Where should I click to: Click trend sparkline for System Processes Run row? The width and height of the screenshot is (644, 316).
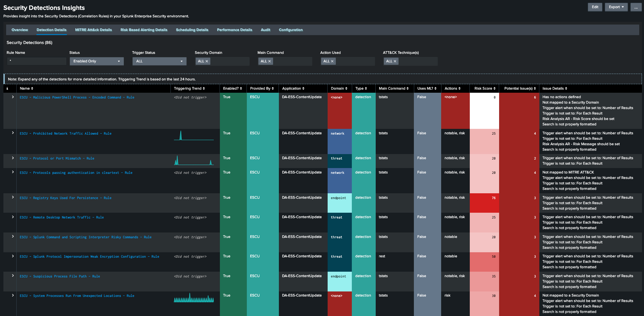(x=194, y=298)
